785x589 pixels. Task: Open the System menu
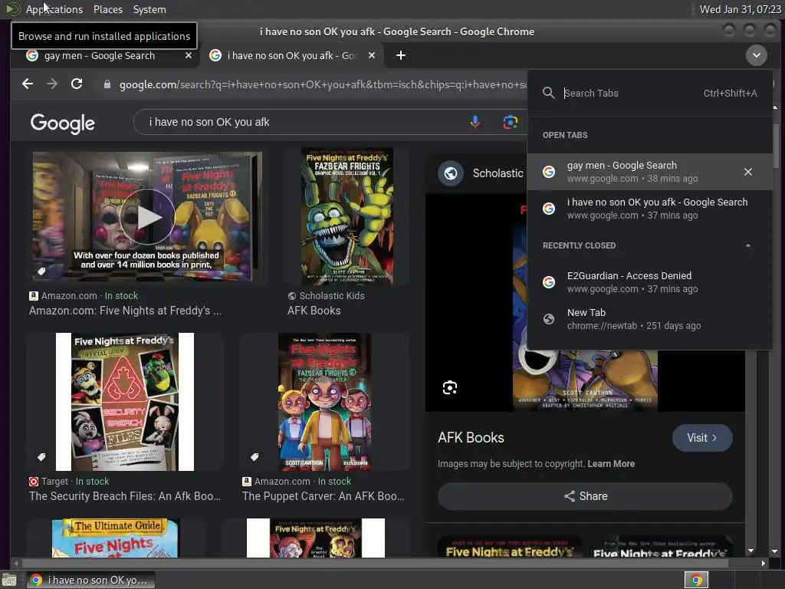tap(149, 9)
